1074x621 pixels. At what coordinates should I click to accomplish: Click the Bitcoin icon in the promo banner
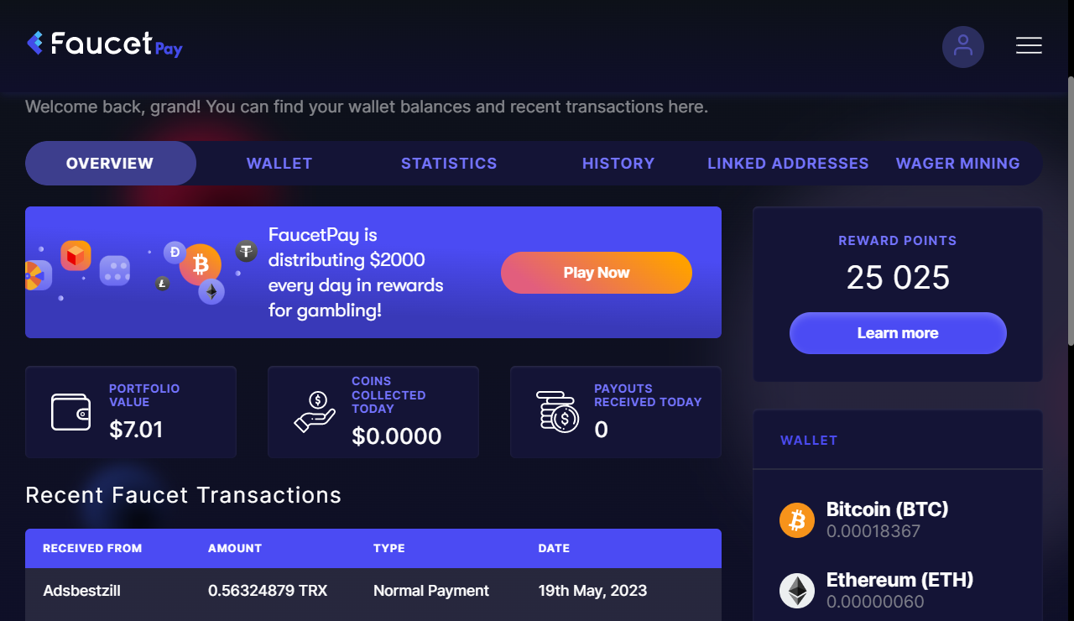coord(201,265)
